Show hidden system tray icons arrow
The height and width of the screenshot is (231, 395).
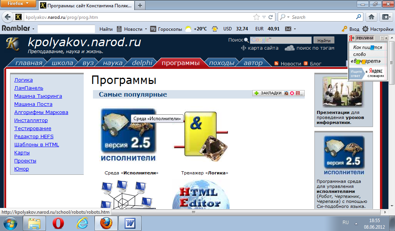point(356,223)
